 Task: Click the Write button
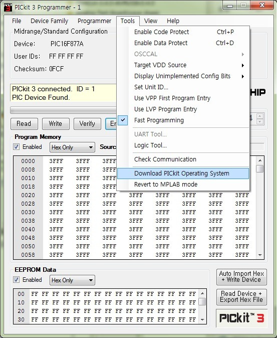(x=56, y=124)
